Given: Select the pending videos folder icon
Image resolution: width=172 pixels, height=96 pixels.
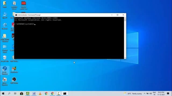Looking at the screenshot, I should (x=14, y=5).
